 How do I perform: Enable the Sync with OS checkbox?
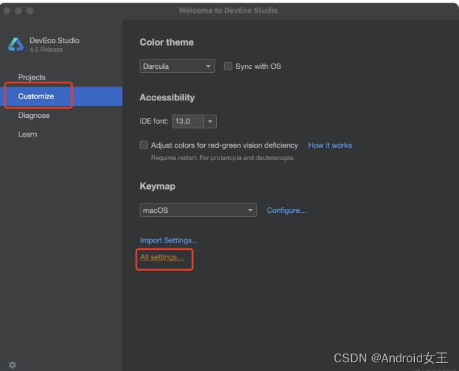pyautogui.click(x=228, y=66)
